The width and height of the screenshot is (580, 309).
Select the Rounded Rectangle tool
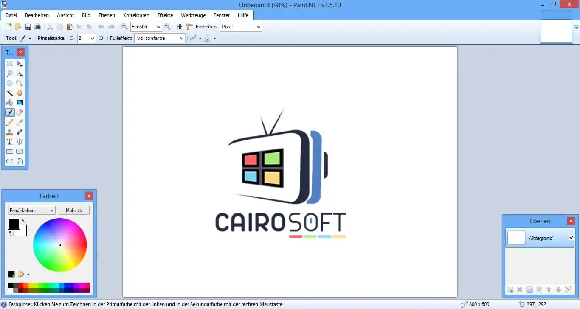[x=20, y=152]
